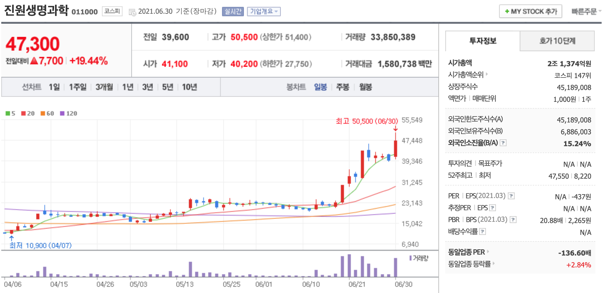The image size is (606, 293).
Task: Open help icon next to PBR BPS(2021.03)
Action: click(513, 220)
